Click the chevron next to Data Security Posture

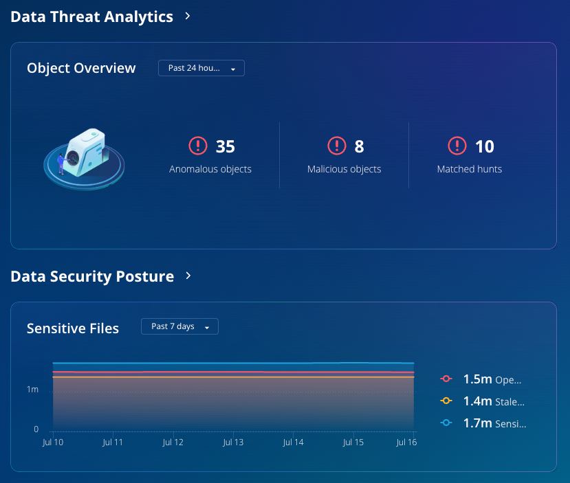[x=188, y=276]
